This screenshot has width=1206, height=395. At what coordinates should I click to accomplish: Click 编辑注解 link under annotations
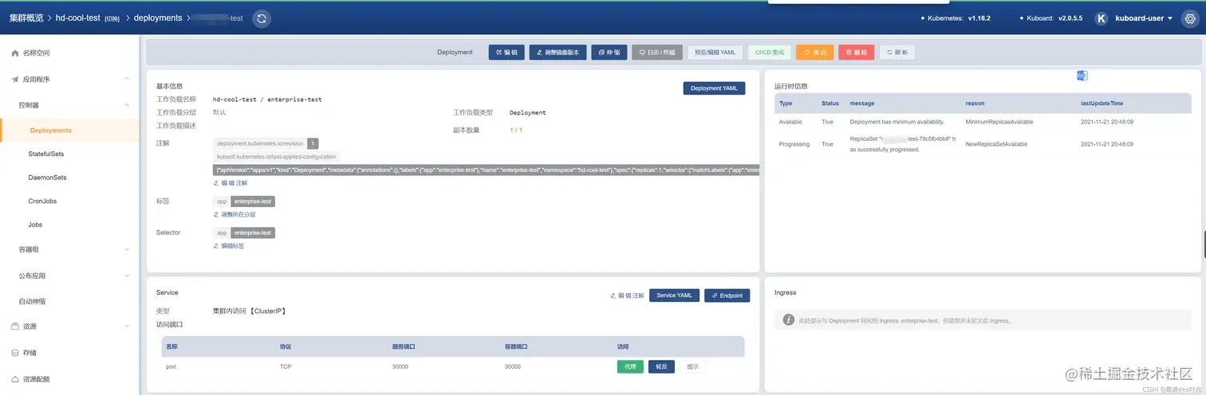231,183
